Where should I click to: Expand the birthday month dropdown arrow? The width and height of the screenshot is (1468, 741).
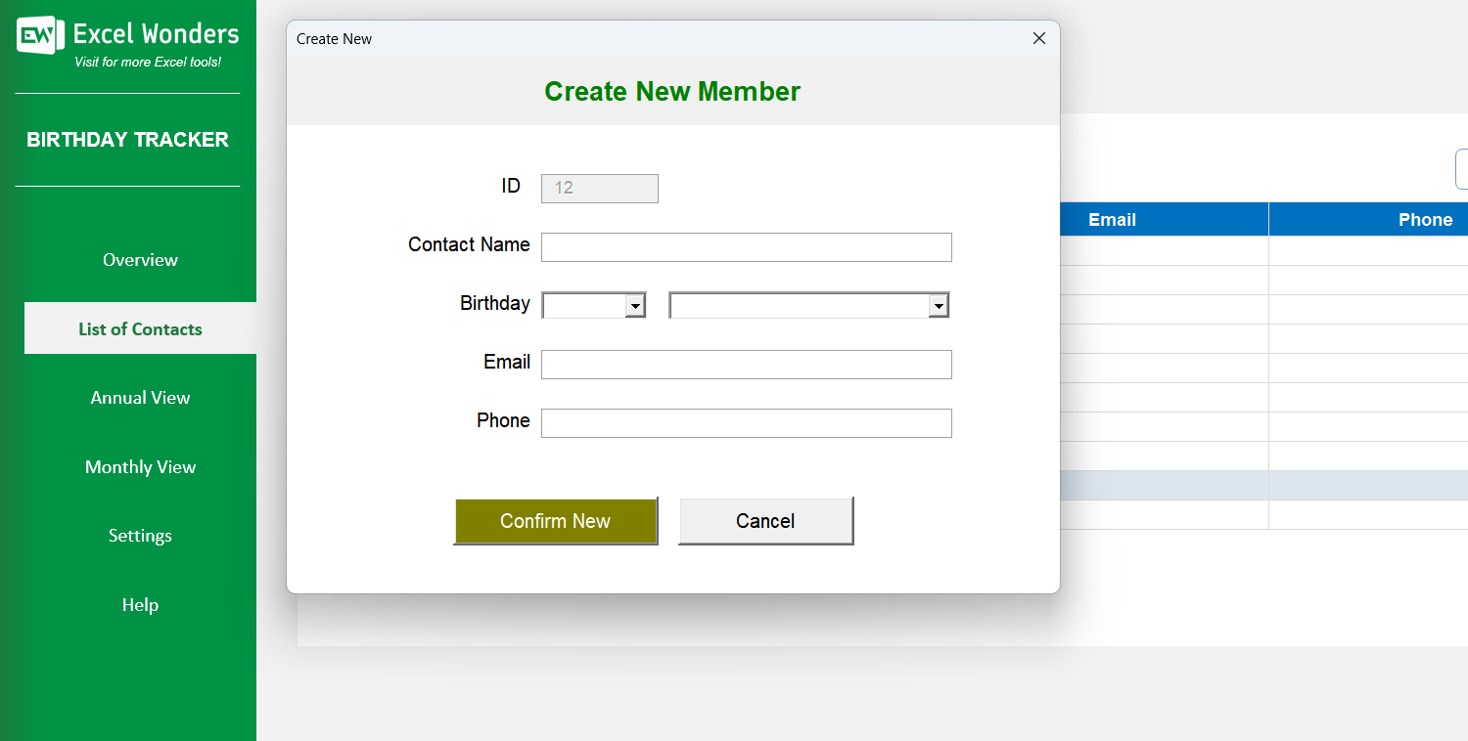[939, 306]
